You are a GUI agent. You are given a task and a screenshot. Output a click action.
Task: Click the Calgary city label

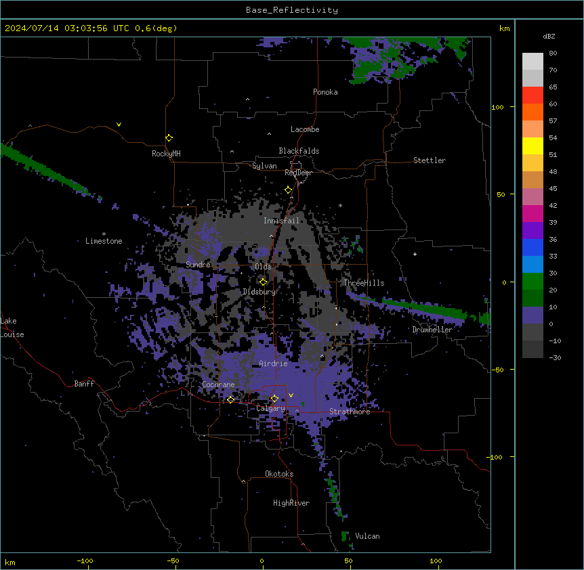coord(271,408)
